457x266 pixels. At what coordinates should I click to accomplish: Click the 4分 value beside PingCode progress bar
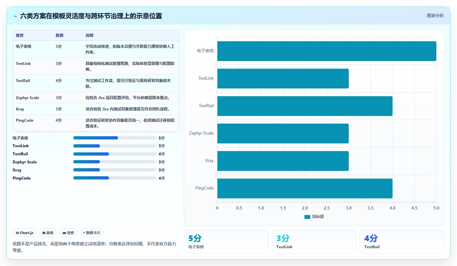[162, 178]
